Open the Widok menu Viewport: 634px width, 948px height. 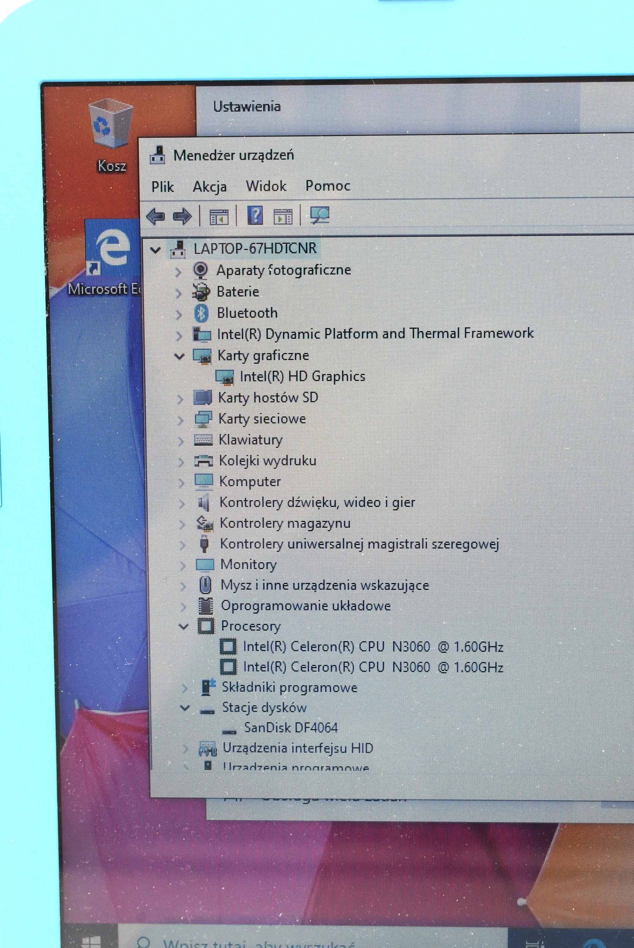coord(266,186)
